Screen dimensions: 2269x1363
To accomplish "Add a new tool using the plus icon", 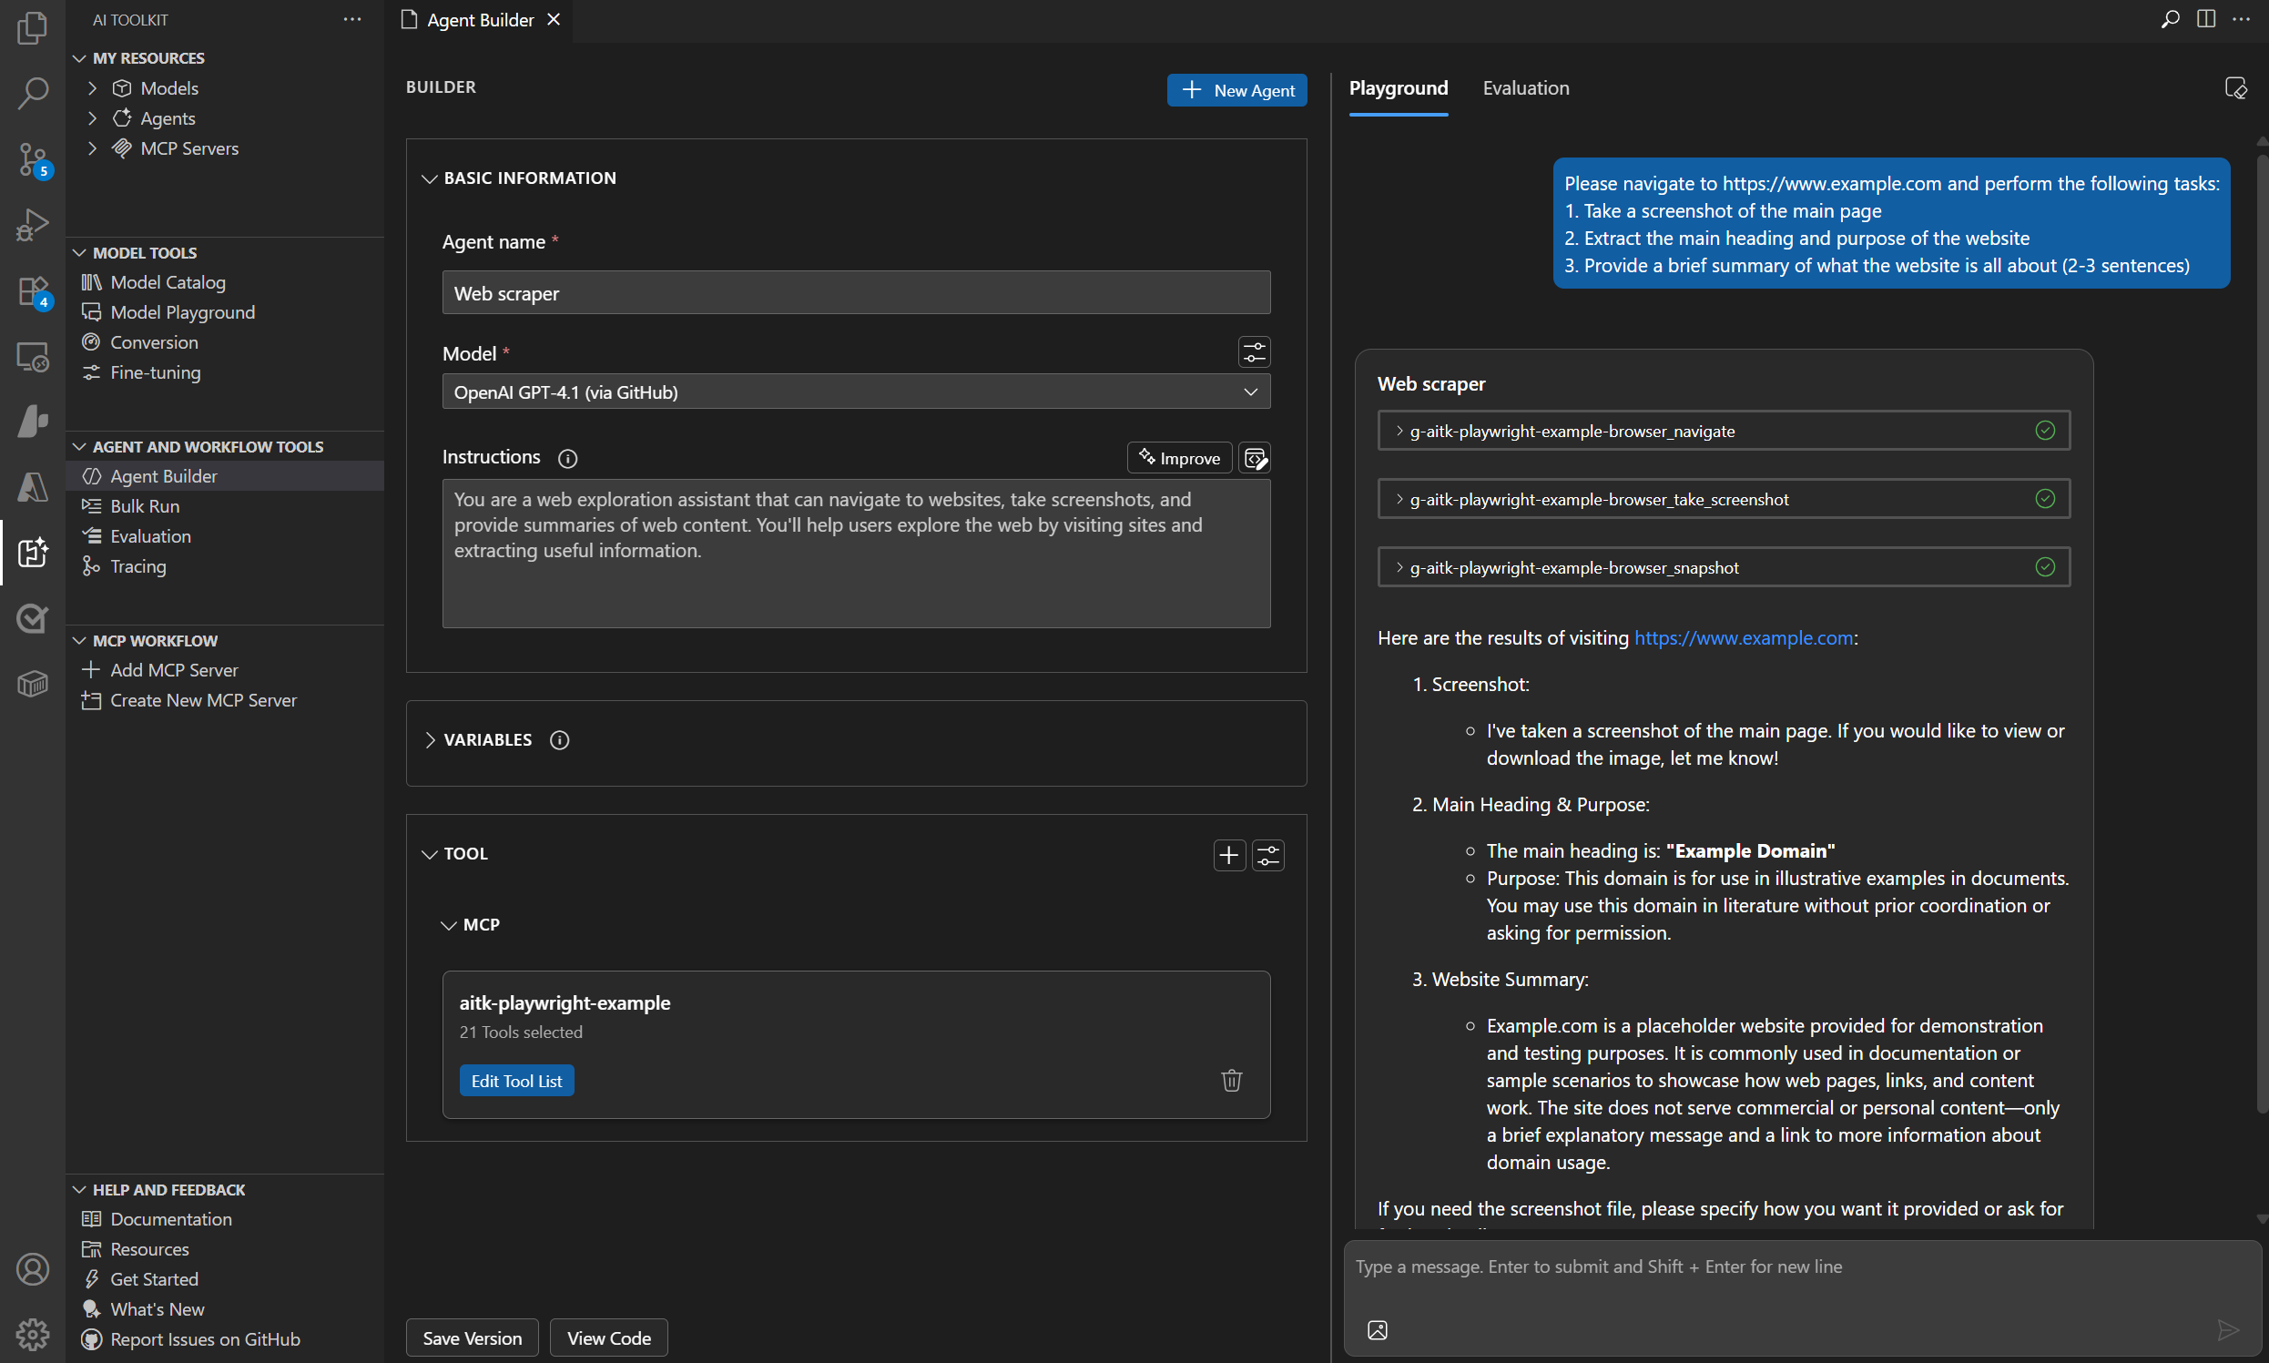I will tap(1227, 854).
